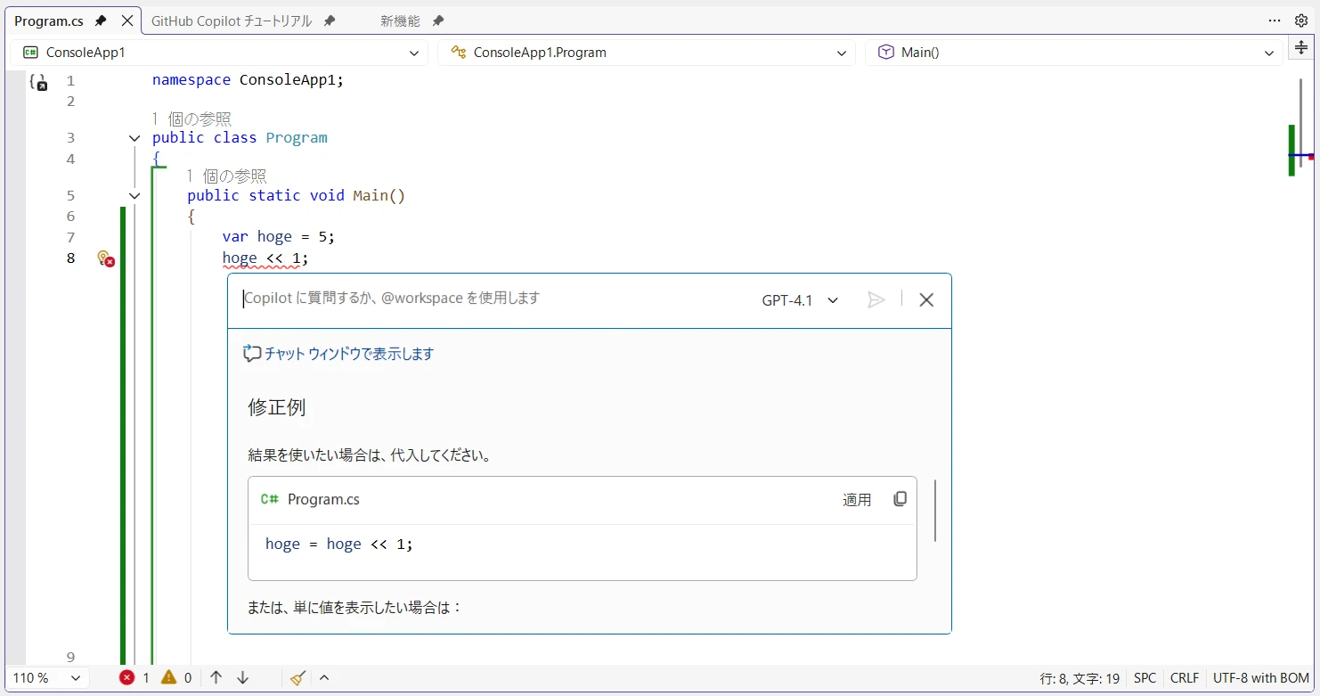Viewport: 1320px width, 696px height.
Task: Toggle pin on 新機能 tab
Action: coord(437,20)
